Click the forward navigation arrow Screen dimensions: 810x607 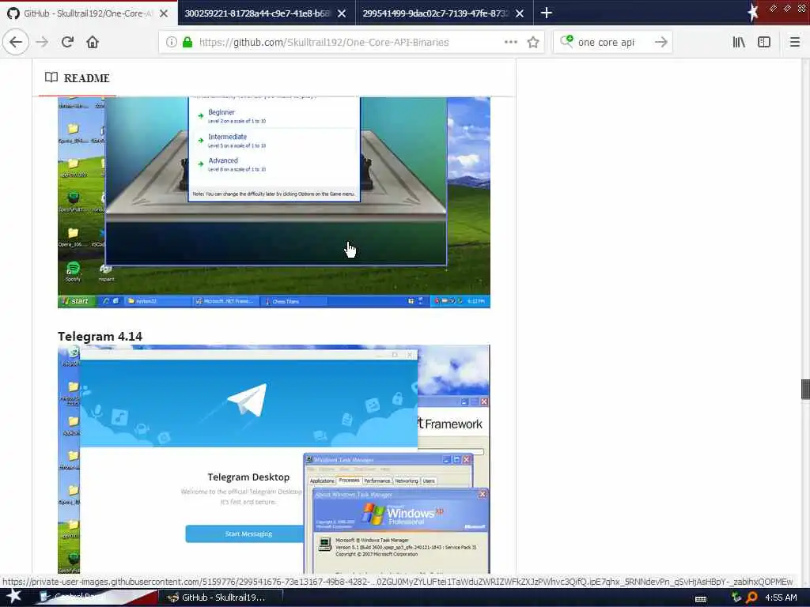point(42,42)
